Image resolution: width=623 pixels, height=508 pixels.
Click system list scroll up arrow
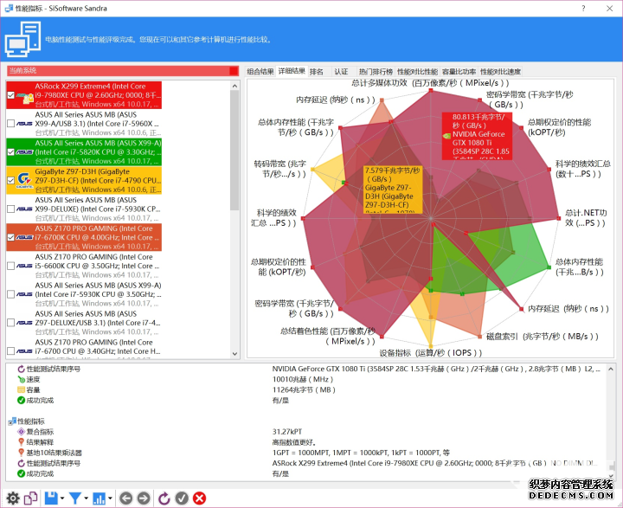click(x=234, y=86)
